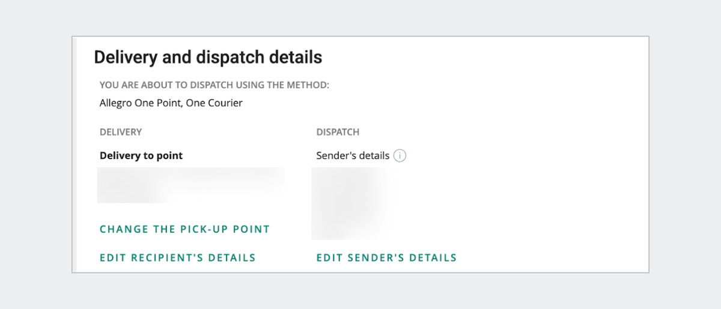The height and width of the screenshot is (309, 721).
Task: Select the Allegro One Point, One Courier text
Action: [x=171, y=103]
